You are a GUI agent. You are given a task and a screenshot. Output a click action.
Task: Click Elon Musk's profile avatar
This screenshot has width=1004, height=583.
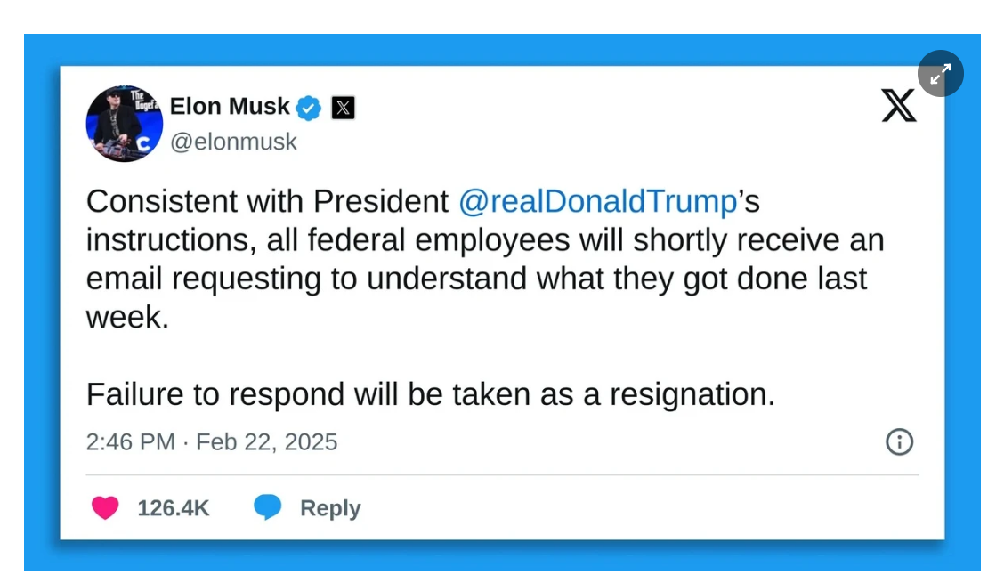point(125,124)
